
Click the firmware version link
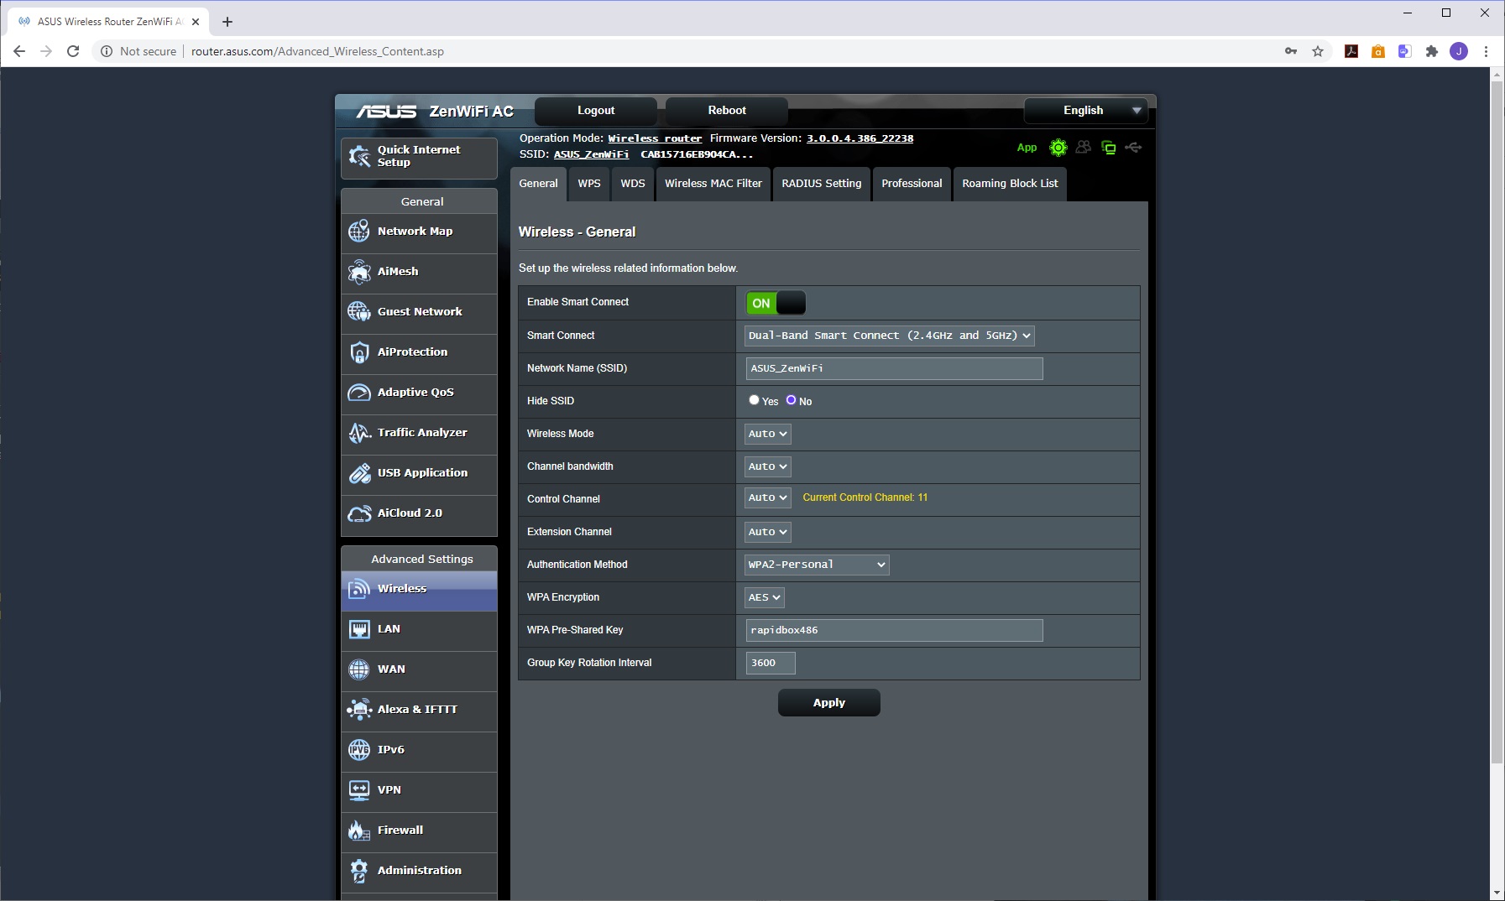[860, 138]
